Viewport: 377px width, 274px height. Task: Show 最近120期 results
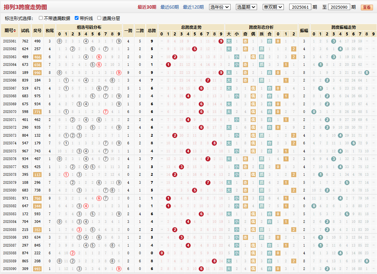tap(193, 7)
